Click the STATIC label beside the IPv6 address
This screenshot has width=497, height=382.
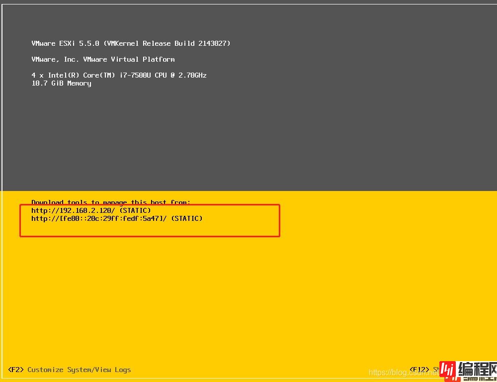186,218
